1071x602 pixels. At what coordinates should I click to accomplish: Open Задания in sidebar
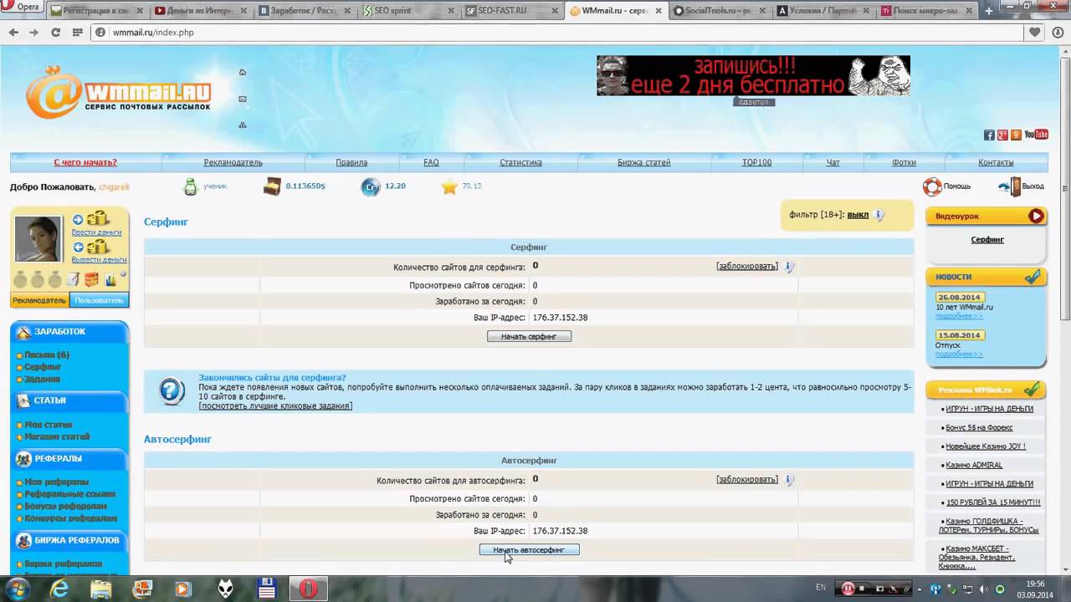click(42, 379)
